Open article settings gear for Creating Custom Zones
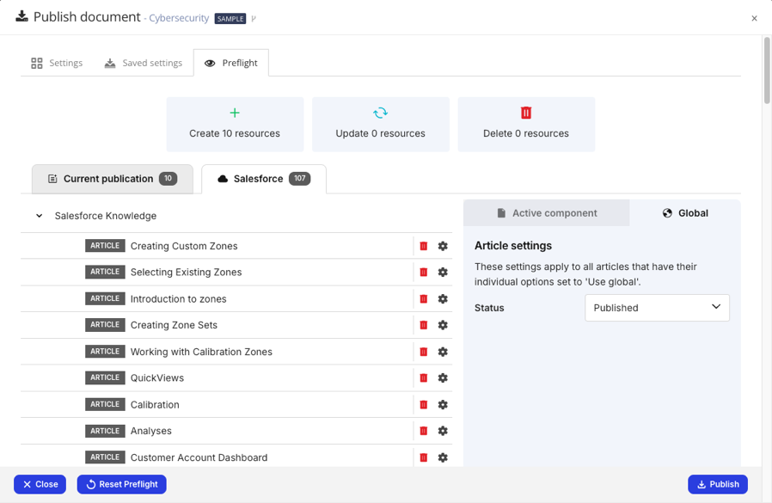 pyautogui.click(x=443, y=246)
